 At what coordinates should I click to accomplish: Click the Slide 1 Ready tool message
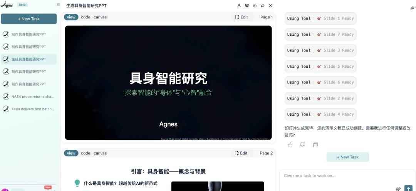(x=320, y=18)
